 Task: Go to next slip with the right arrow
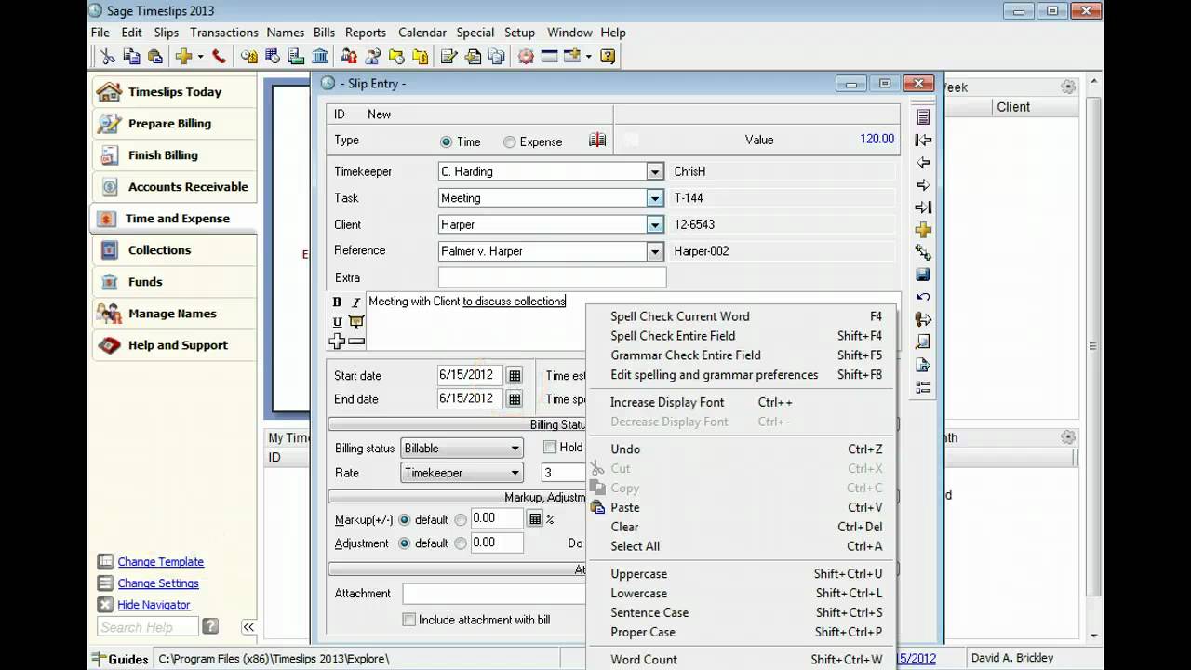pos(923,184)
